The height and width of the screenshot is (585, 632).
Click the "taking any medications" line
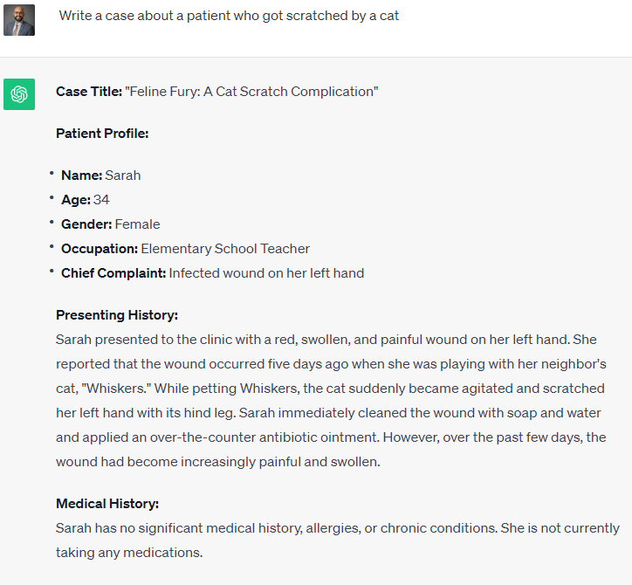[x=129, y=553]
